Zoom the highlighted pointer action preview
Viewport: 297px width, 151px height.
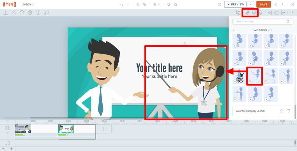250,81
